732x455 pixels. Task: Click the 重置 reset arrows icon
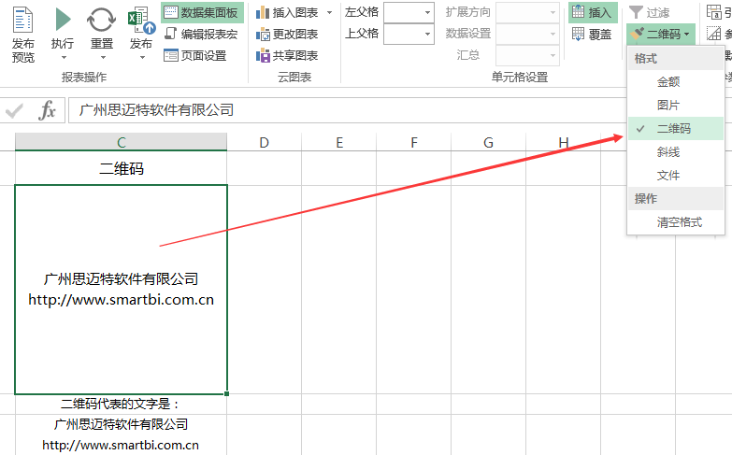click(101, 20)
